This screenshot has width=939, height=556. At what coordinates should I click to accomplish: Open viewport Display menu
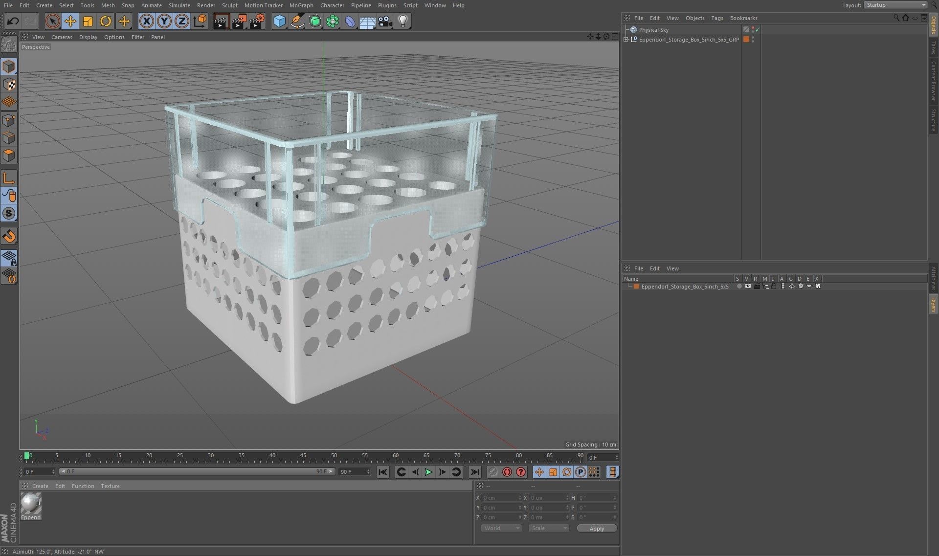coord(88,37)
